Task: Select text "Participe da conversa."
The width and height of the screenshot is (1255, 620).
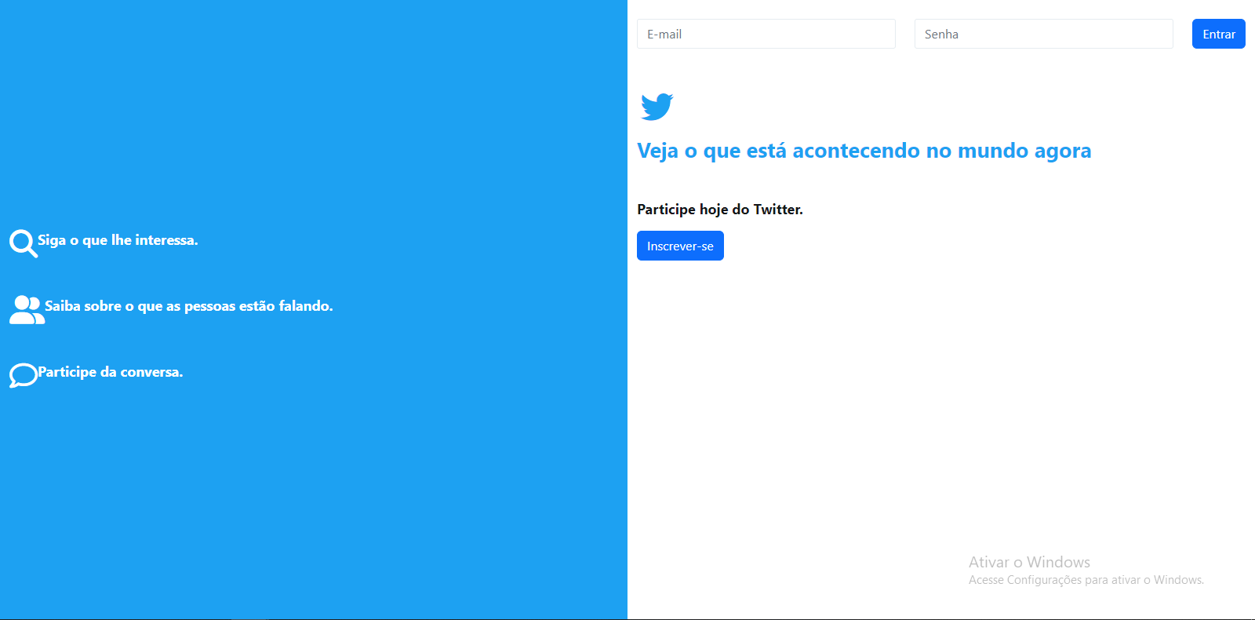Action: pos(111,372)
